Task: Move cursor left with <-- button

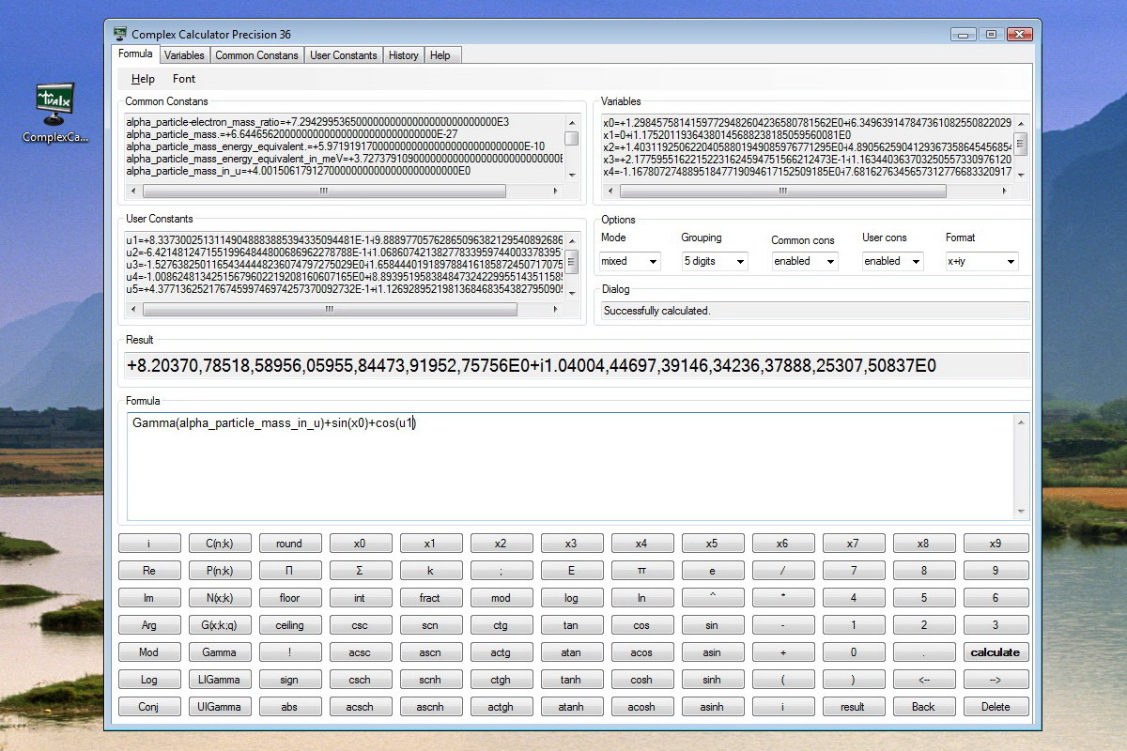Action: [923, 680]
